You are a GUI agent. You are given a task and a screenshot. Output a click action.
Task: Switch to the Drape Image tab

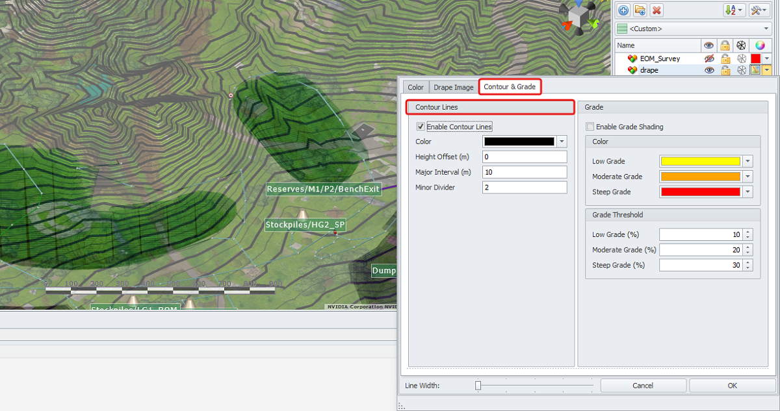[x=454, y=87]
